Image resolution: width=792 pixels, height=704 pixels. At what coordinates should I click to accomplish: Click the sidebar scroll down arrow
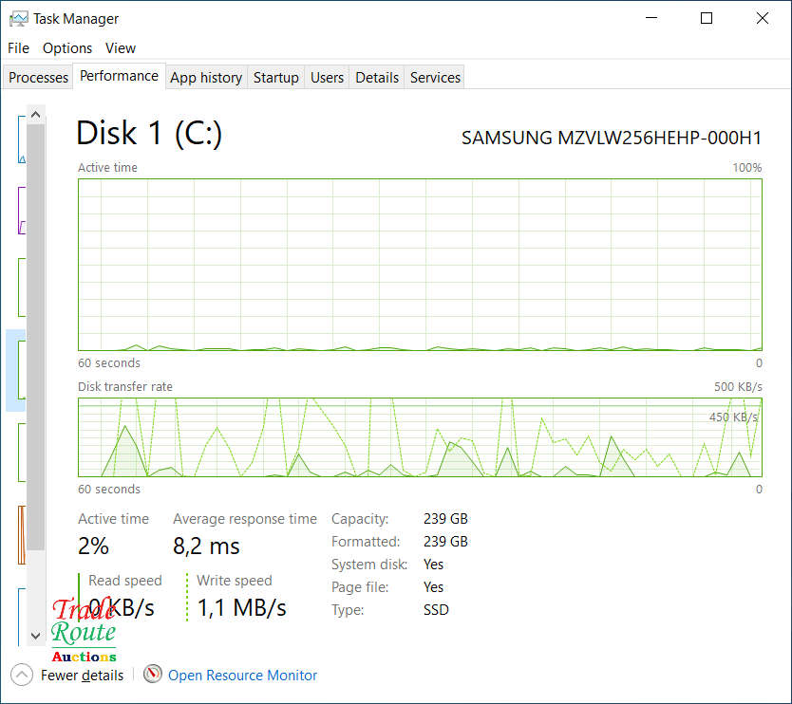pos(36,636)
